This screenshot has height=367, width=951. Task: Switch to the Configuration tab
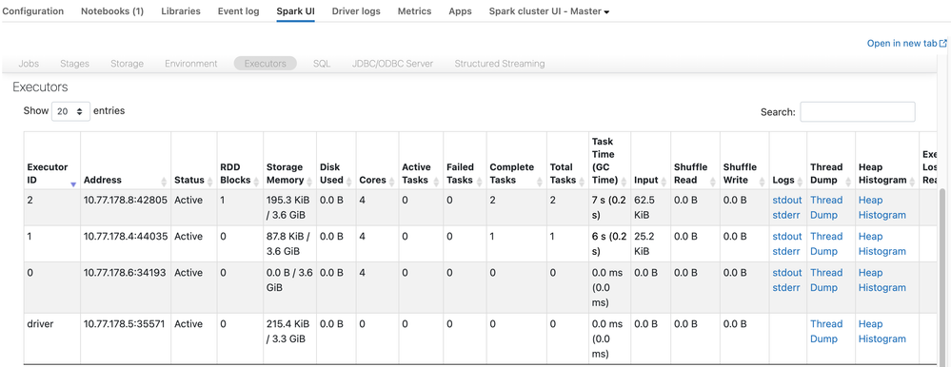click(x=32, y=10)
